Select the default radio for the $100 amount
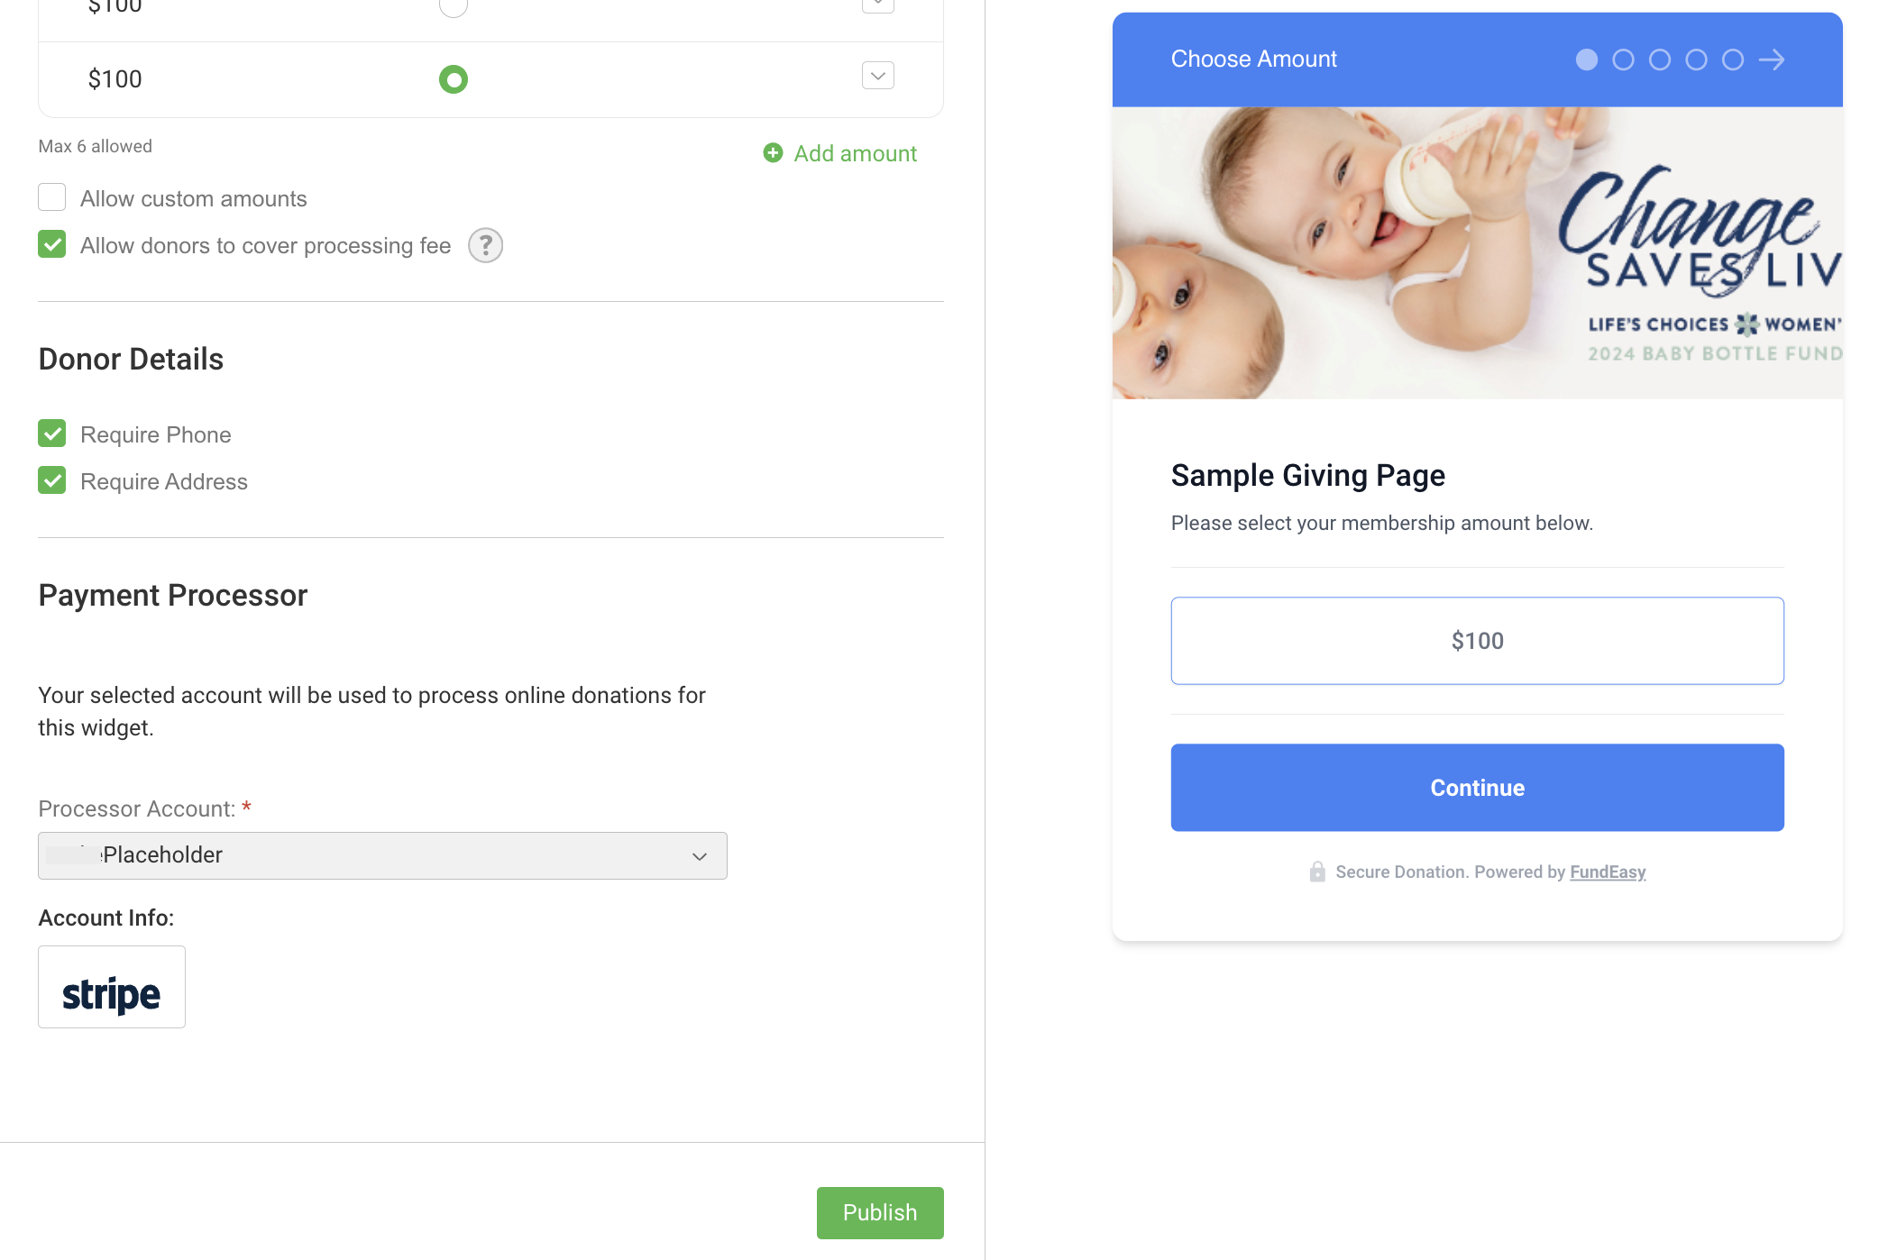The image size is (1879, 1260). (x=454, y=79)
